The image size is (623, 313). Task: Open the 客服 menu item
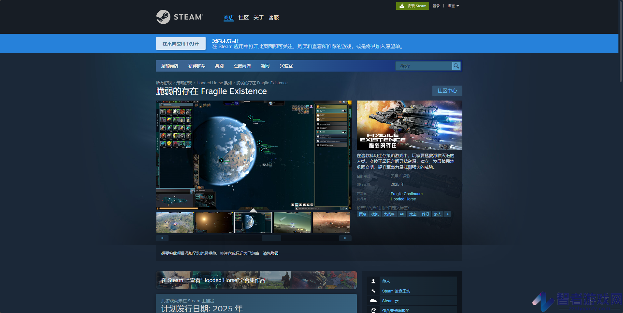274,18
